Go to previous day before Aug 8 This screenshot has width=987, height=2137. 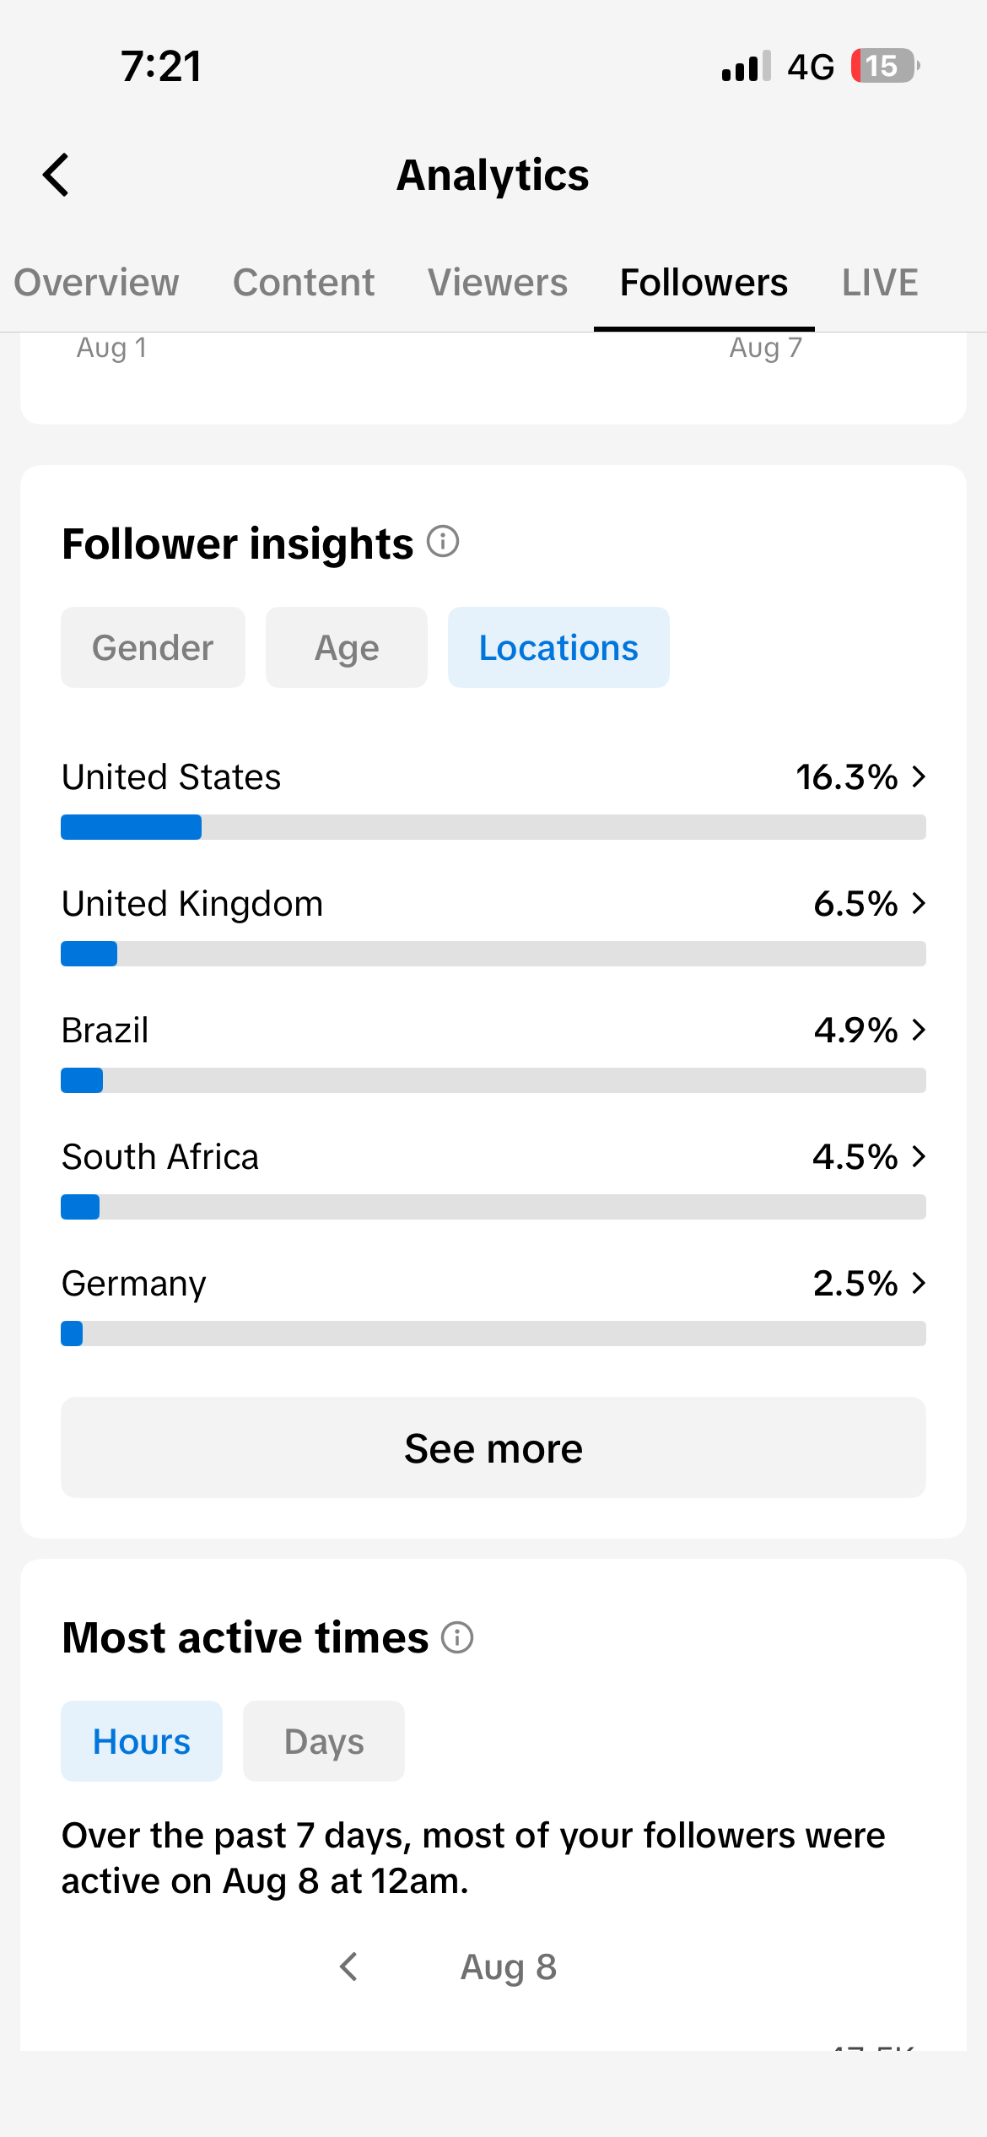(348, 1967)
